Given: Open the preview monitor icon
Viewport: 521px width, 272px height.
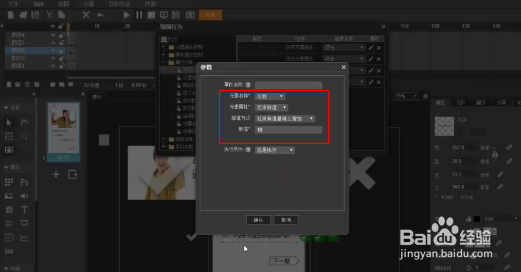Looking at the screenshot, I should click(x=164, y=15).
